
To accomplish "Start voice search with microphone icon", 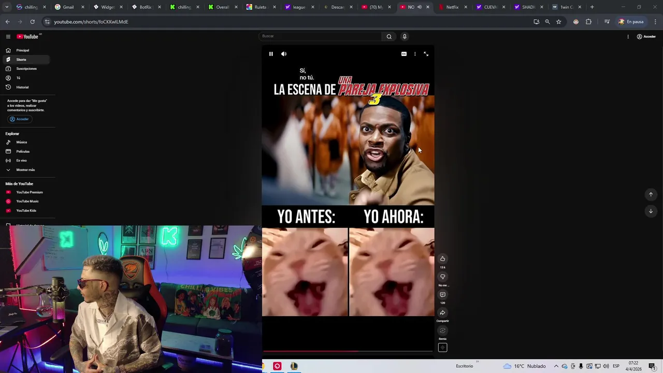I will click(x=405, y=36).
